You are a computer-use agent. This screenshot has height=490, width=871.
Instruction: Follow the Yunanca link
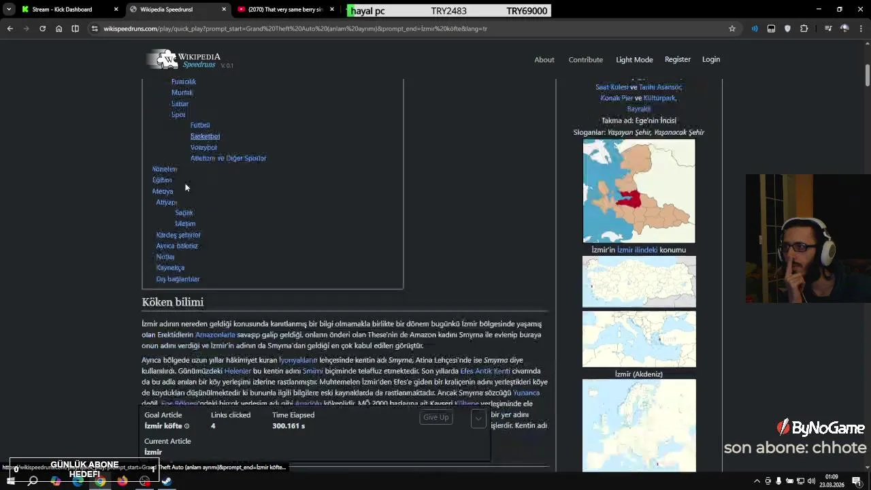tap(526, 393)
